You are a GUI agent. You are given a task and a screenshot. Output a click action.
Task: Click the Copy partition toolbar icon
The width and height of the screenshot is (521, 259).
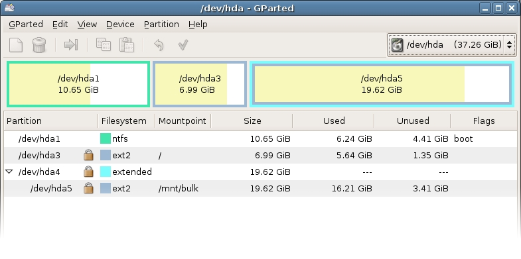[104, 44]
